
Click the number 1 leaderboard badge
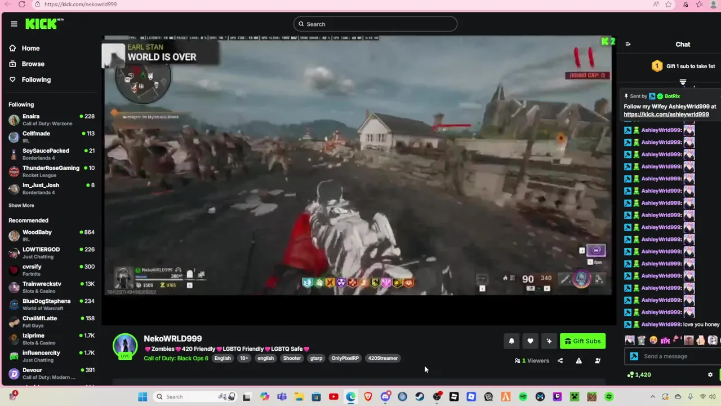click(x=657, y=66)
